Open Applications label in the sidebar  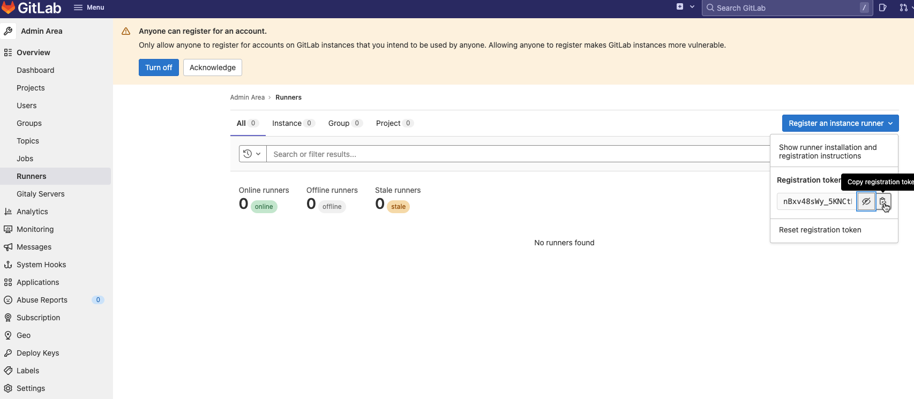[x=38, y=282]
